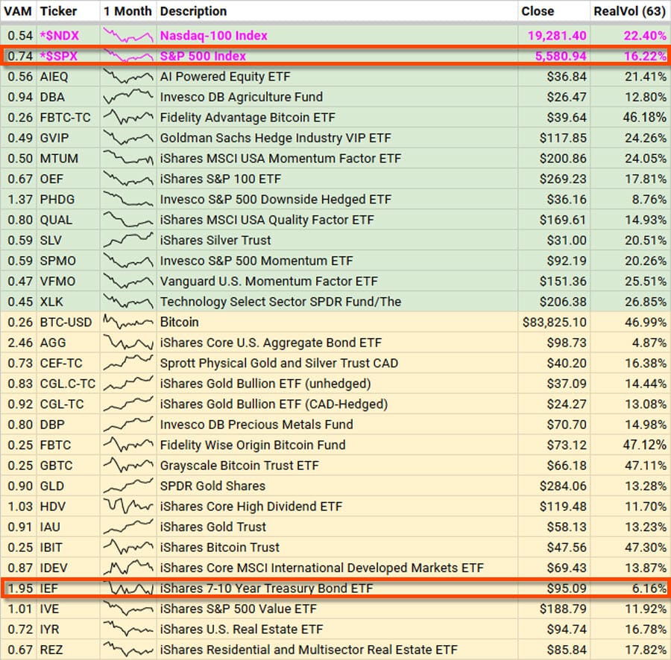
Task: Open the Nasdaq-100 Index sparkline chart
Action: pyautogui.click(x=127, y=35)
